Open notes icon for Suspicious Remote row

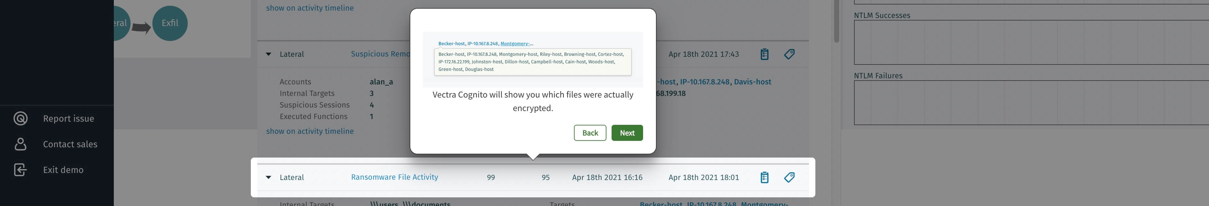tap(765, 54)
